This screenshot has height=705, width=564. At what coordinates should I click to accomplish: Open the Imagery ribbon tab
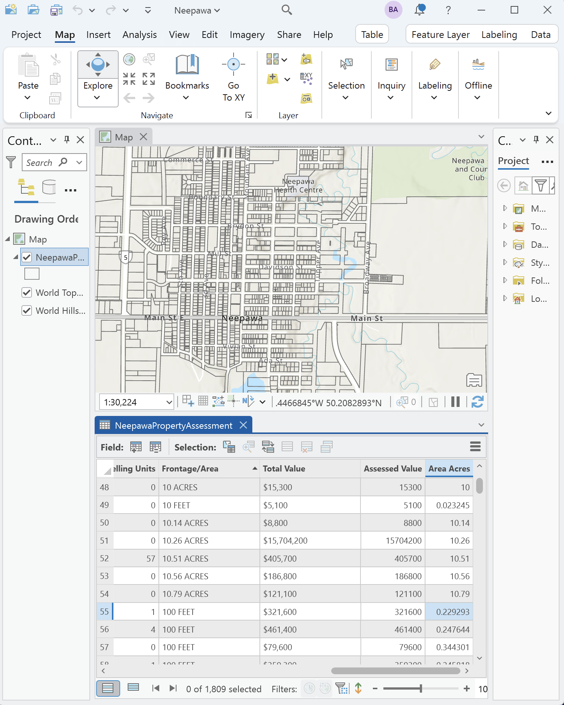[x=247, y=35]
